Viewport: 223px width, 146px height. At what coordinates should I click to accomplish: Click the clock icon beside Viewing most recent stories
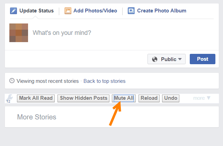point(12,81)
